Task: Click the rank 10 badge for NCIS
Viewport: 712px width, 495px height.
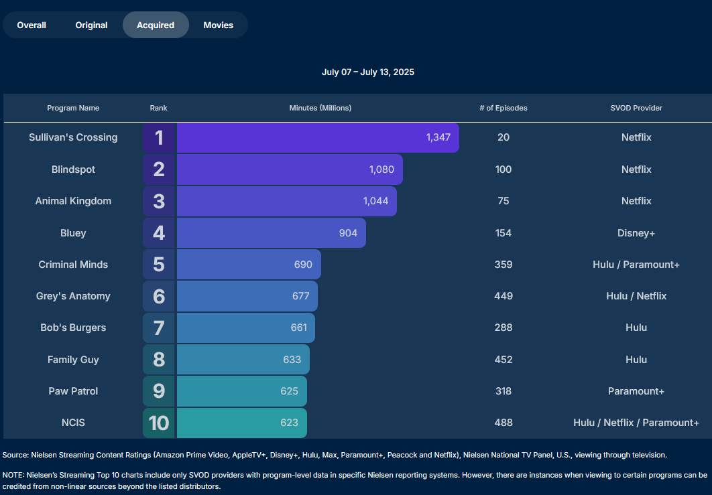Action: [159, 423]
